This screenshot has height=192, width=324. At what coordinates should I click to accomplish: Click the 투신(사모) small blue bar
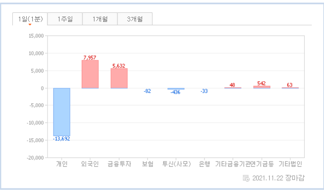click(176, 89)
